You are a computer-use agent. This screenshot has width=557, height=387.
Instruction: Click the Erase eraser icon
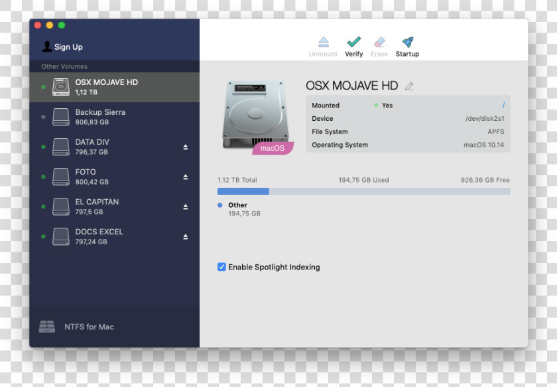coord(379,42)
